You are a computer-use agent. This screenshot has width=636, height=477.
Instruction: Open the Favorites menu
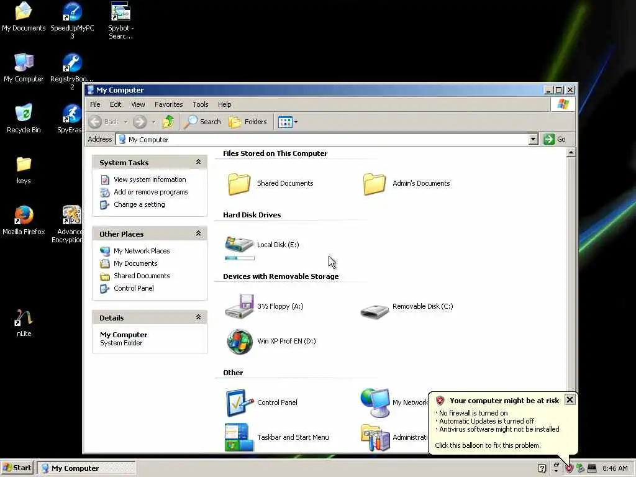coord(169,104)
